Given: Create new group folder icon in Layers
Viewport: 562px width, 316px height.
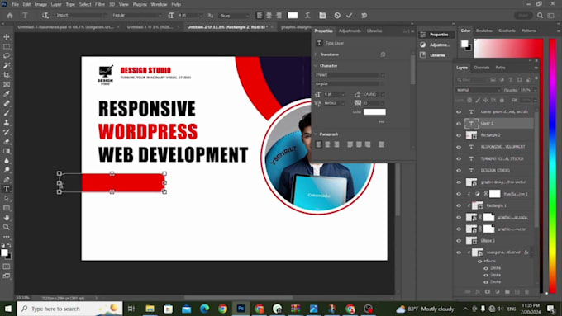Looking at the screenshot, I should (x=507, y=292).
